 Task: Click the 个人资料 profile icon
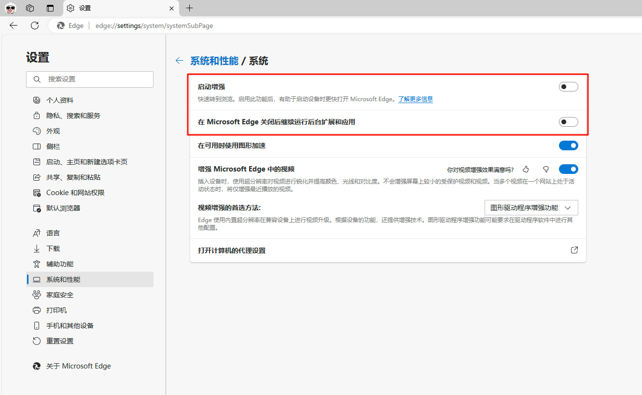click(37, 100)
